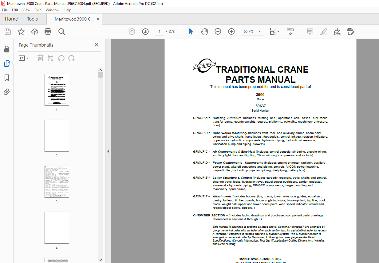Open Attachments paperclip panel icon
The image size is (379, 263).
coord(7,92)
